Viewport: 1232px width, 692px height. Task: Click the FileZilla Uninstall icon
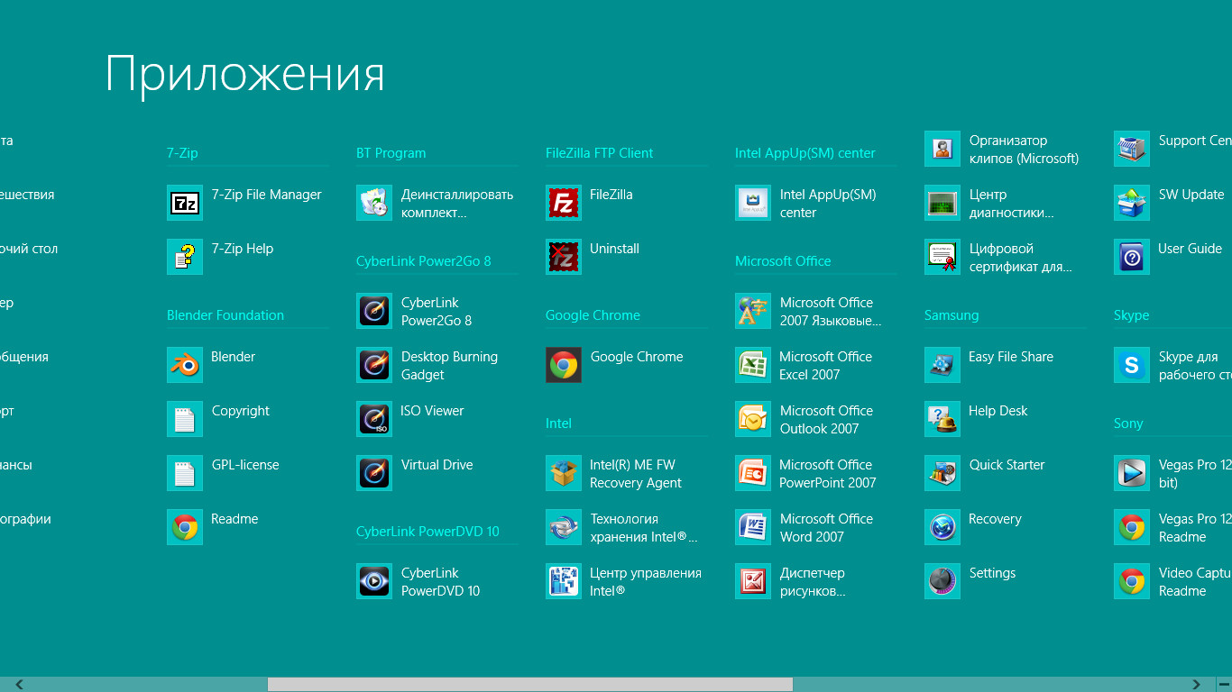pyautogui.click(x=564, y=257)
